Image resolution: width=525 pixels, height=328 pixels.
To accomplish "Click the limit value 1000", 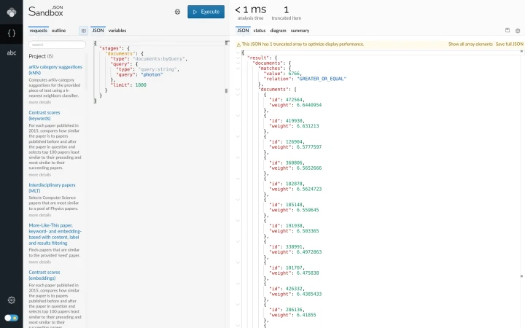I will click(x=141, y=85).
